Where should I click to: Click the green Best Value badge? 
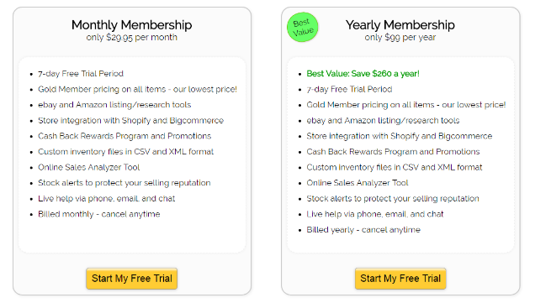(302, 27)
